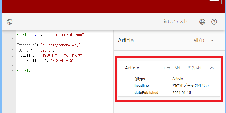Collapse the Article result card chevron
This screenshot has height=113, width=226.
(212, 68)
